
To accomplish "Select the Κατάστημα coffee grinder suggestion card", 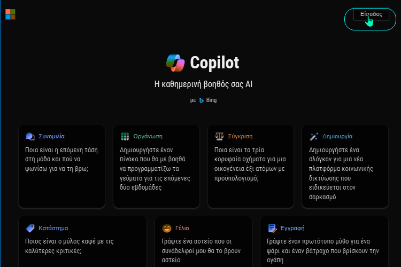I will (82, 242).
